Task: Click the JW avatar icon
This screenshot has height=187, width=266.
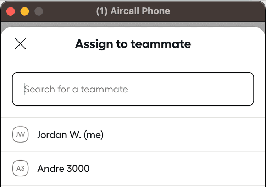Action: [20, 134]
